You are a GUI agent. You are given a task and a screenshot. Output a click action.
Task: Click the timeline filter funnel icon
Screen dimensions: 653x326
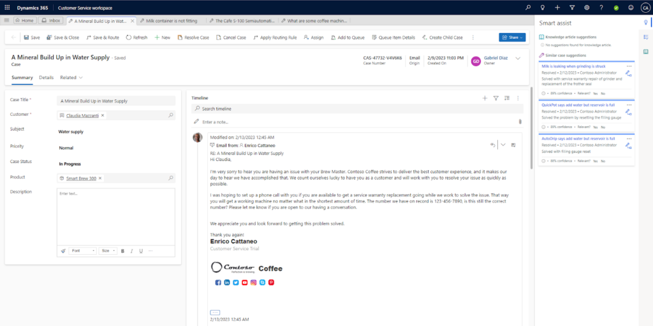tap(495, 98)
